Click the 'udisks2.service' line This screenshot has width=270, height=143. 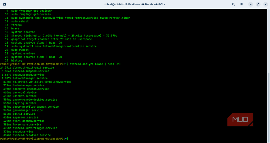click(20, 96)
